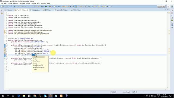This screenshot has width=174, height=98.
Task: Open the New dropdown arrow
Action: (x=4, y=7)
